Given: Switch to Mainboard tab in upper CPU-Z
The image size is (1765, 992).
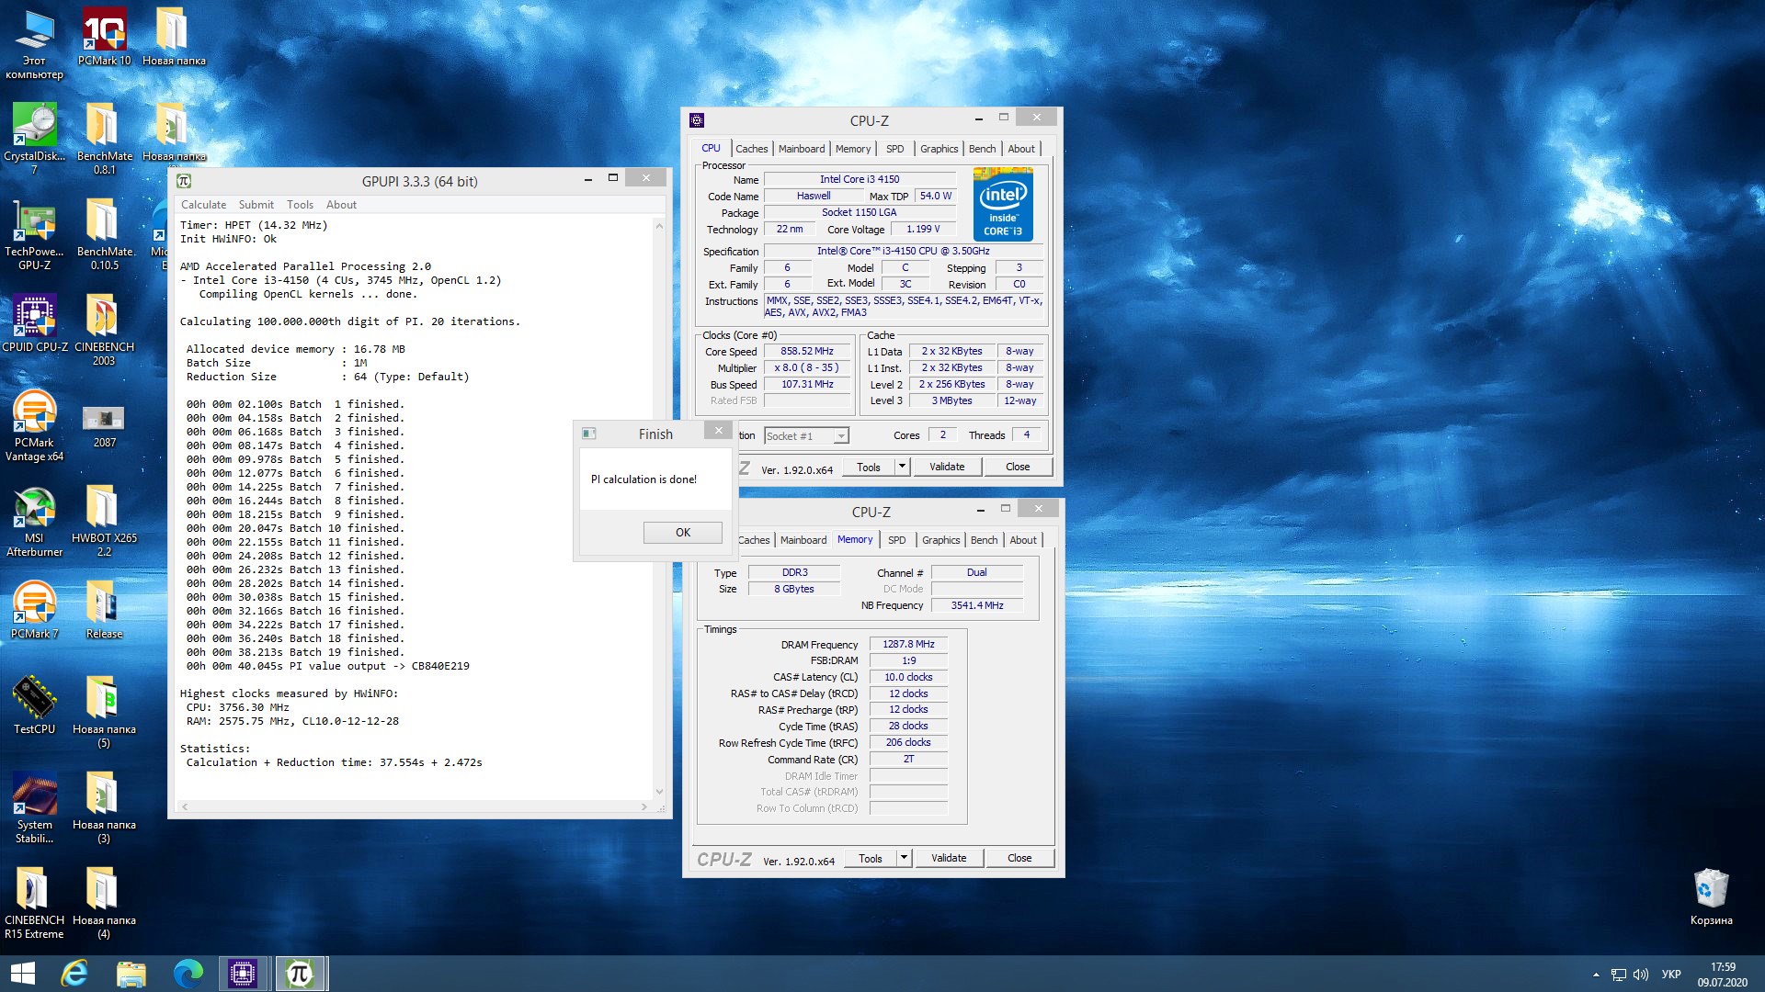Looking at the screenshot, I should (x=802, y=149).
